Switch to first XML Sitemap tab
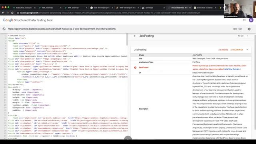This screenshot has height=144, width=256. [49, 8]
